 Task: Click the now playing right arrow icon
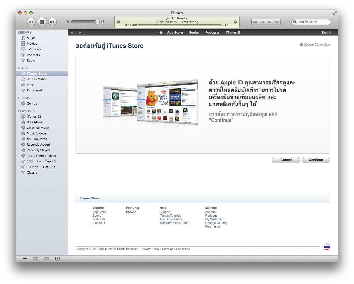click(235, 22)
